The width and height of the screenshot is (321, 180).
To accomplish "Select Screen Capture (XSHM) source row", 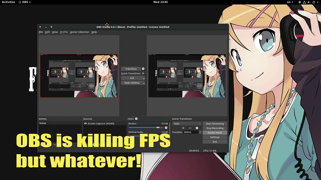I will 105,123.
